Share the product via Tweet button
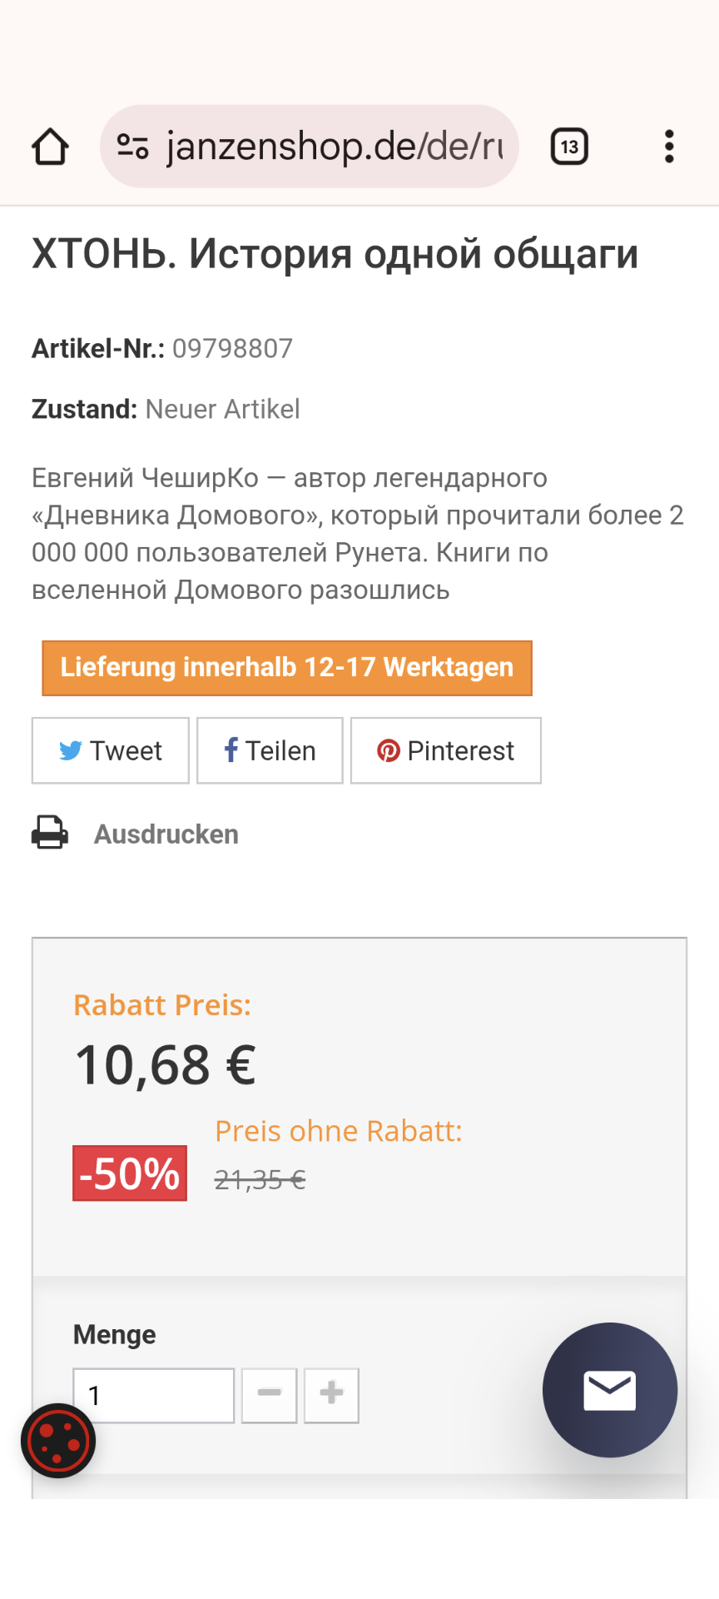The width and height of the screenshot is (719, 1599). coord(111,750)
